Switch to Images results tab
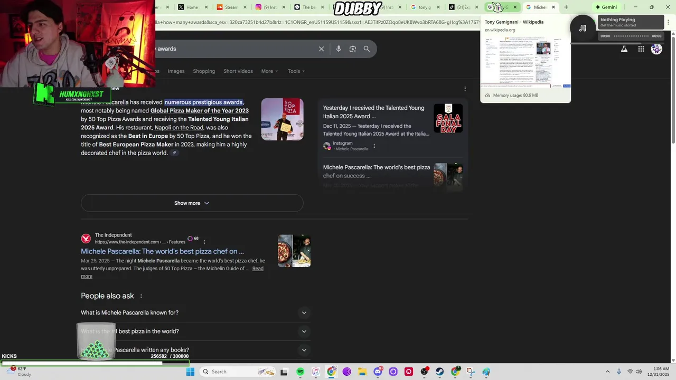Screen dimensions: 676x380 coord(176,71)
